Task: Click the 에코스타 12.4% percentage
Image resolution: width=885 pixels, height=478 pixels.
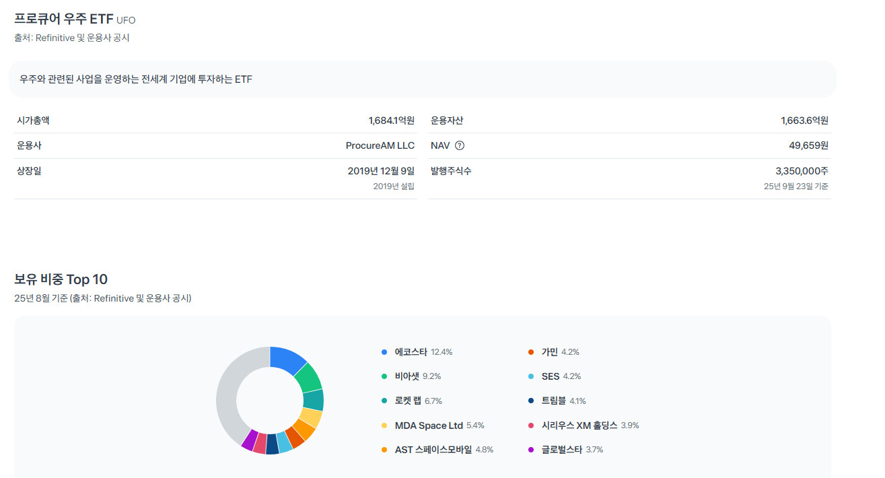Action: click(x=441, y=352)
